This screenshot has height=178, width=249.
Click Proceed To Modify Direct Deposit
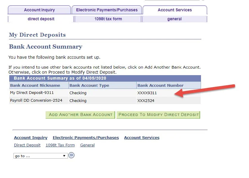pos(158,114)
